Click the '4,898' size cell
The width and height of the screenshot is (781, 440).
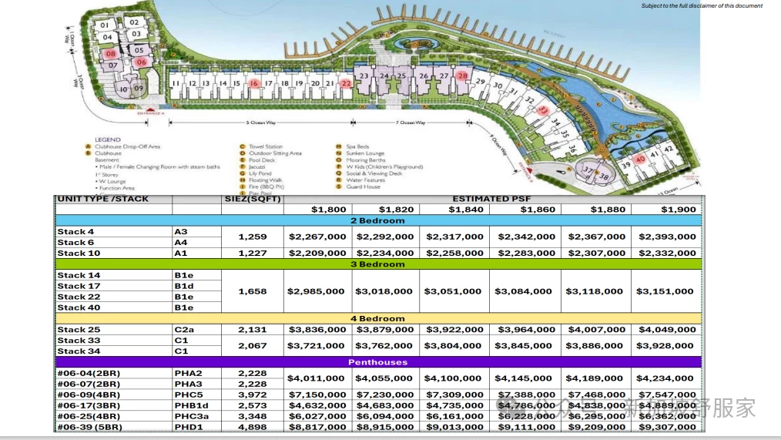tap(253, 427)
